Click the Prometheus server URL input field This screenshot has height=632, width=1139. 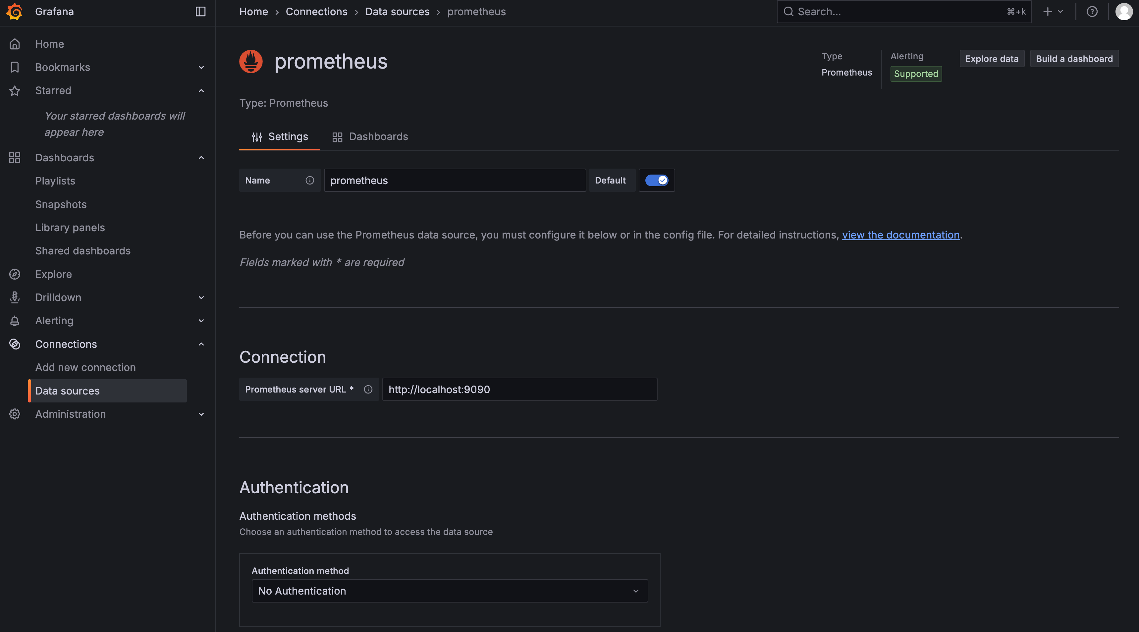(519, 389)
